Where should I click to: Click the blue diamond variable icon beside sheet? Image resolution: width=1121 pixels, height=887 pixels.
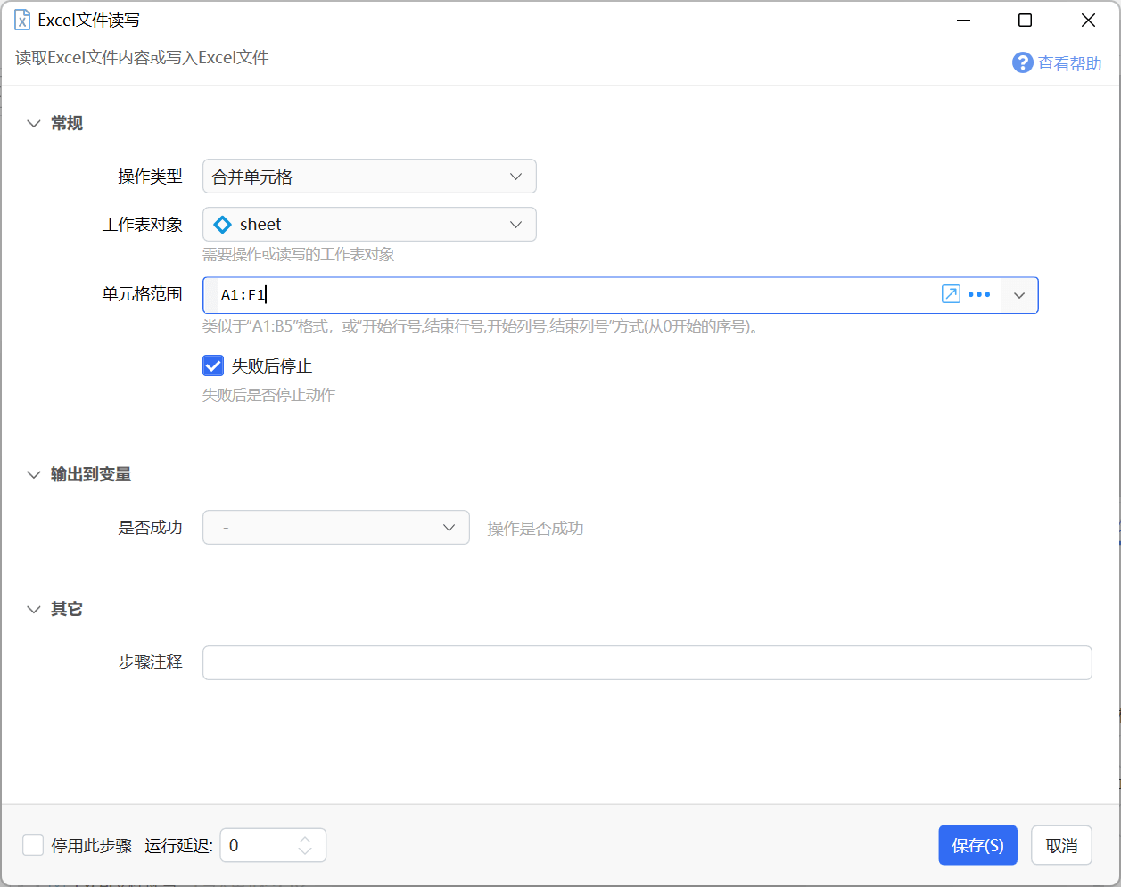tap(223, 225)
